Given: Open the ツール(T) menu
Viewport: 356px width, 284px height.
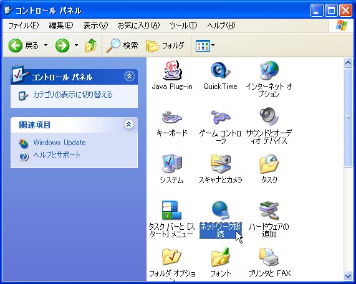Looking at the screenshot, I should [x=183, y=25].
